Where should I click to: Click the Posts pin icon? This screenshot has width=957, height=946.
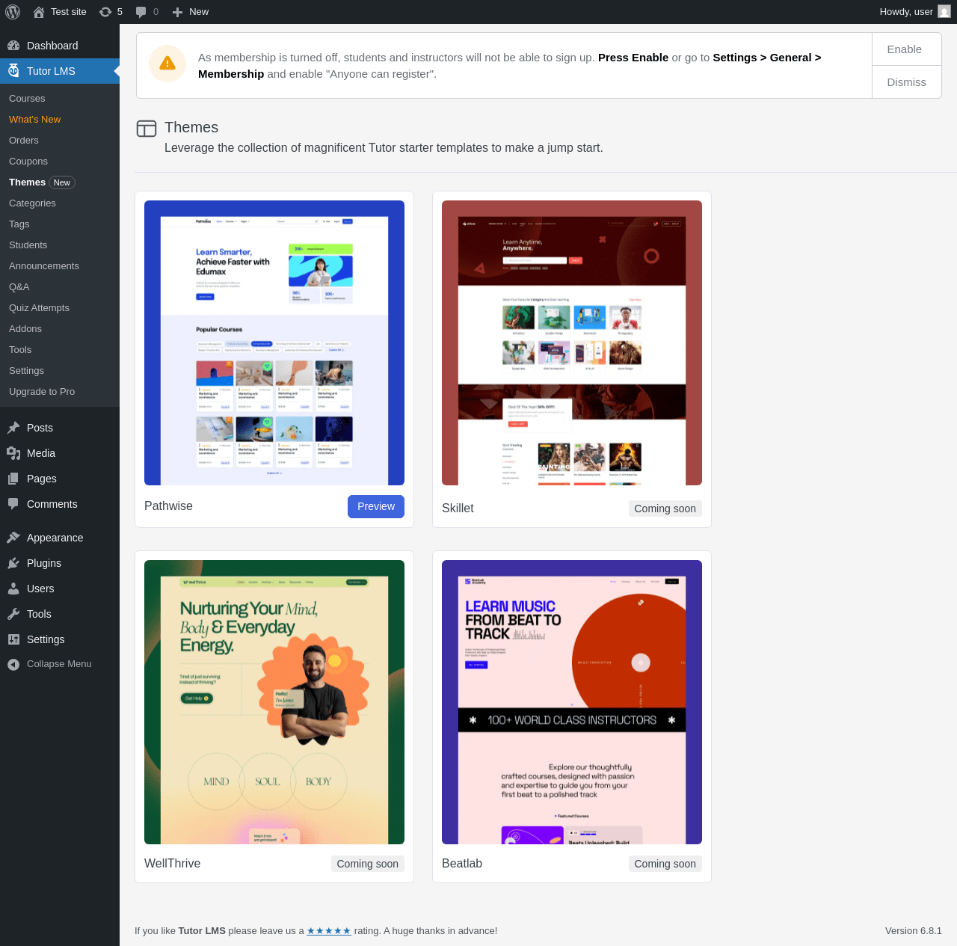(x=13, y=428)
